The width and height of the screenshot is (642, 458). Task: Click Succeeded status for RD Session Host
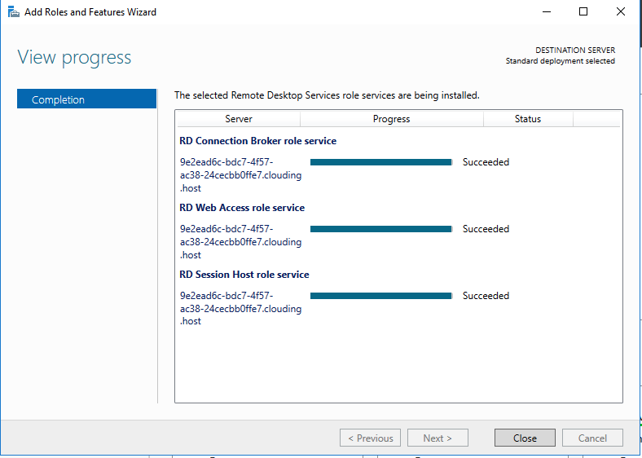486,296
